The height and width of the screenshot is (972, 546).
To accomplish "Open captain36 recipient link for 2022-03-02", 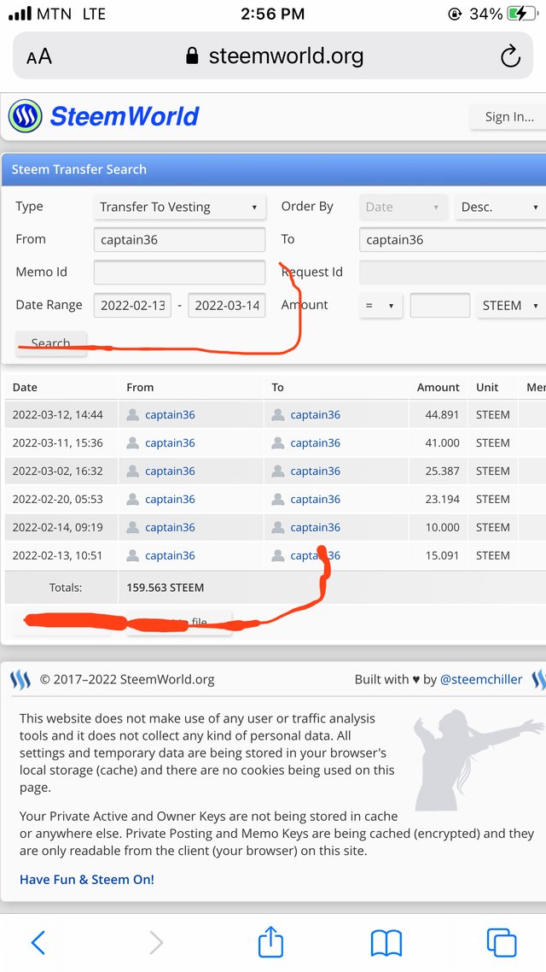I will (x=315, y=471).
